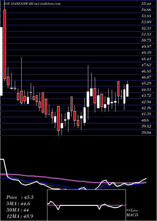
Task: Click the 41.38 price axis label
Action: [x=146, y=114]
